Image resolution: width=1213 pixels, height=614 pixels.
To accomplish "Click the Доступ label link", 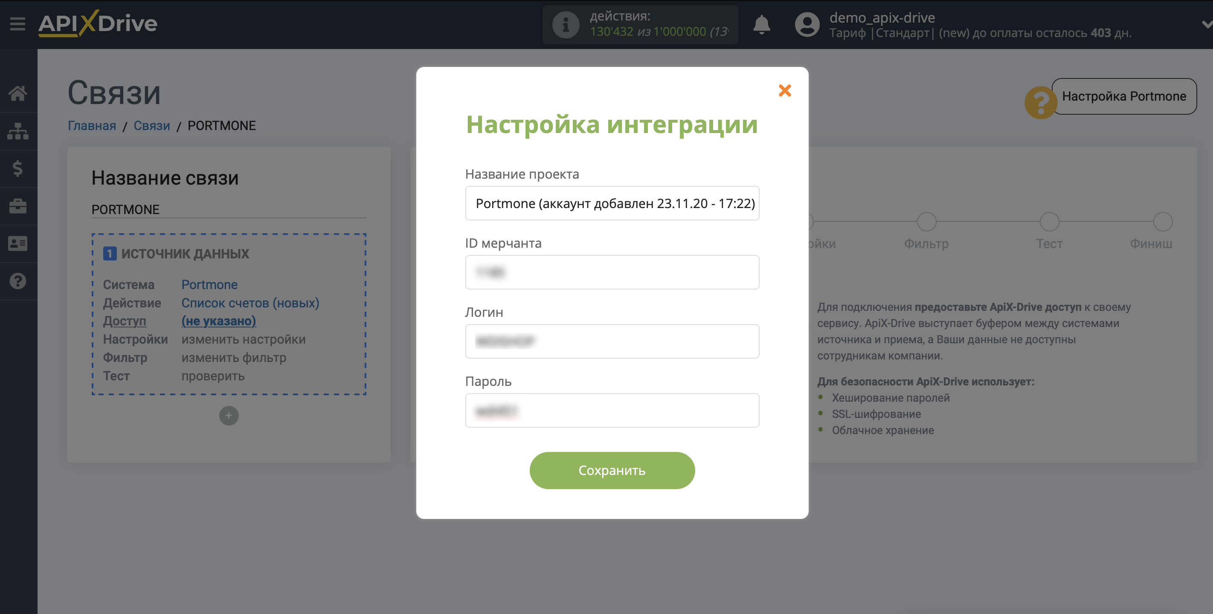I will pos(124,321).
